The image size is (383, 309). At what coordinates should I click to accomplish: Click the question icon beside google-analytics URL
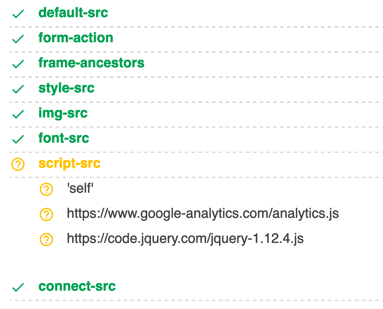[46, 214]
